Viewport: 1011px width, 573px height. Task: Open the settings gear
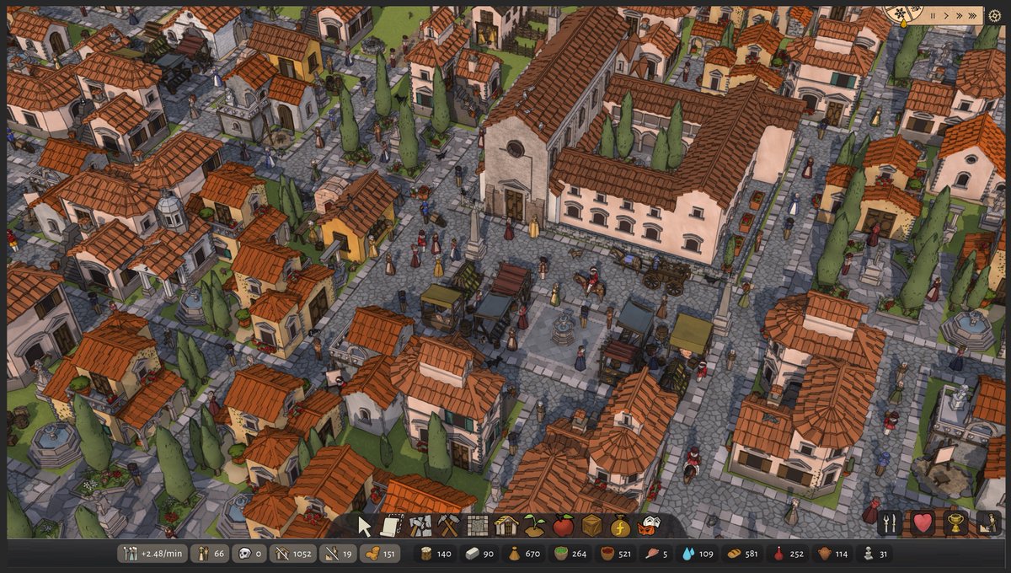995,15
